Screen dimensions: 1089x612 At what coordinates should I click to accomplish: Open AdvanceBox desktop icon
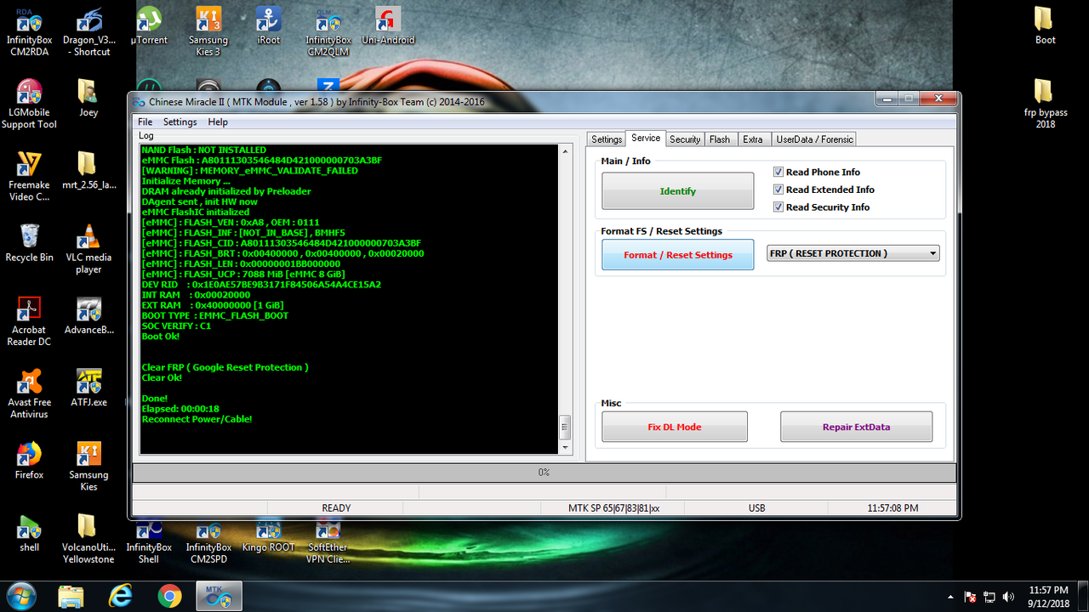click(88, 315)
